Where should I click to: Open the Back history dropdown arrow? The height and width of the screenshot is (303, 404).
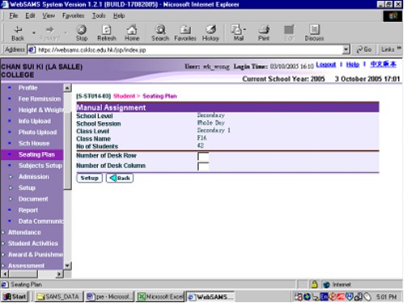tap(34, 33)
